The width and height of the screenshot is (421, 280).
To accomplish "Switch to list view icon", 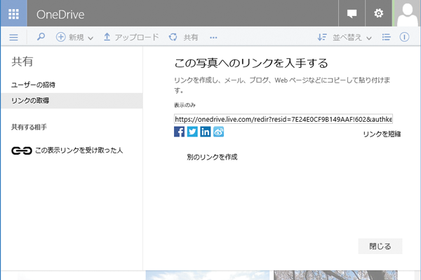I will coord(386,37).
